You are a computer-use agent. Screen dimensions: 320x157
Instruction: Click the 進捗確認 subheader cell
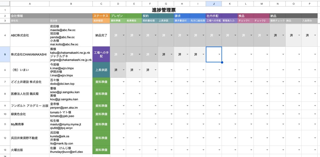[101, 20]
